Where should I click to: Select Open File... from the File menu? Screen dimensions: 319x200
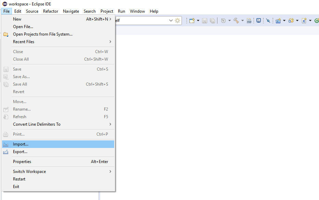pos(58,27)
